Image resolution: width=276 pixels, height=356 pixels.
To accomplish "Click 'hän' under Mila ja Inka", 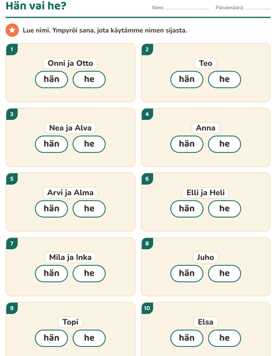I will pyautogui.click(x=51, y=273).
